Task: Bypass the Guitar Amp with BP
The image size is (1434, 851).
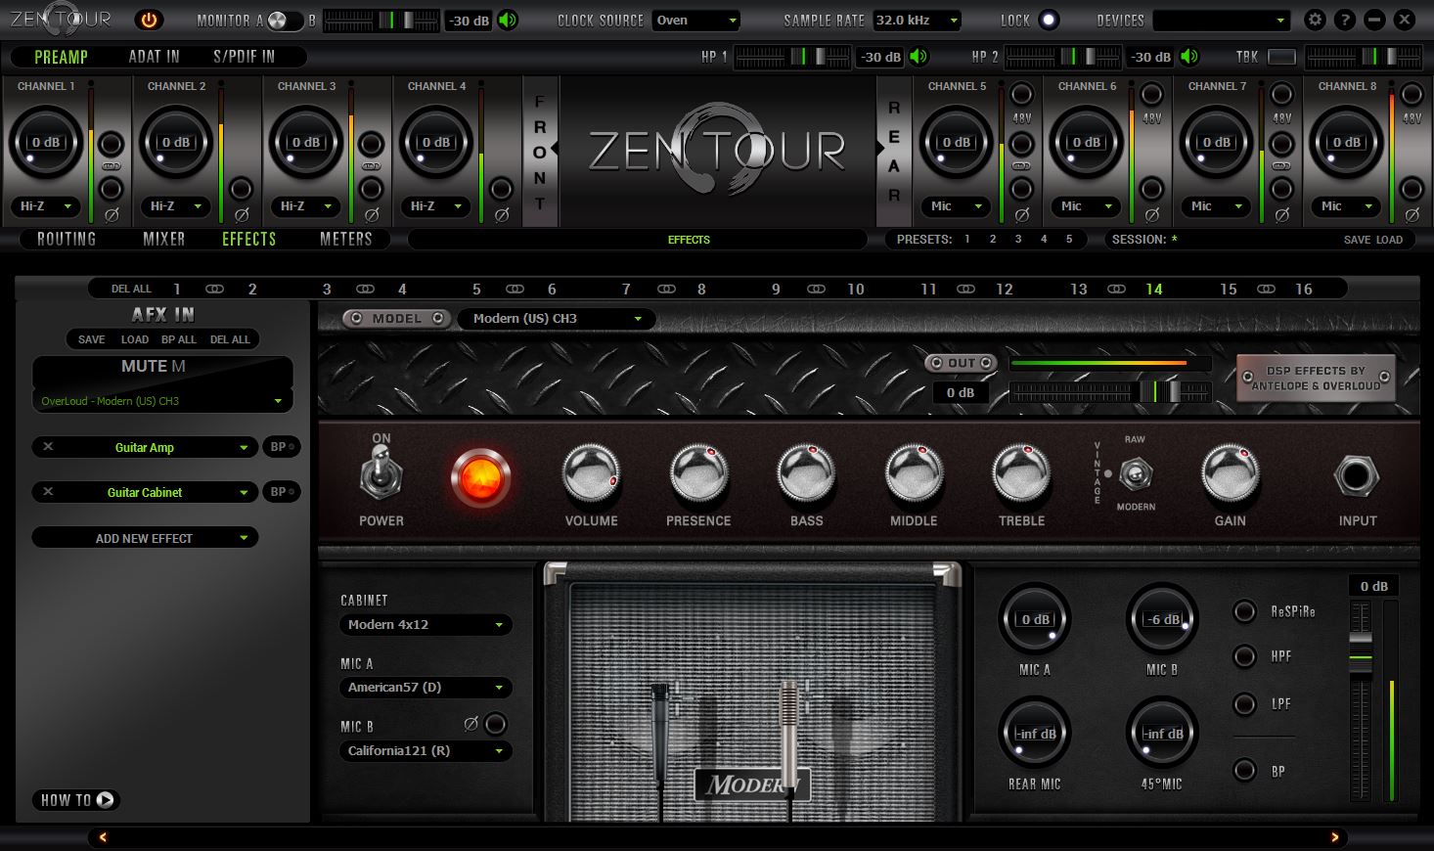Action: [282, 447]
